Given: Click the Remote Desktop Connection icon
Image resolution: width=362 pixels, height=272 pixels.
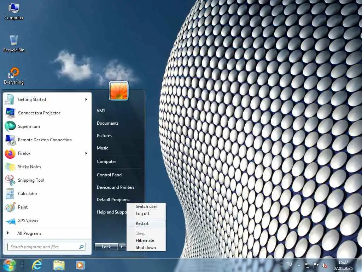Looking at the screenshot, I should point(10,140).
